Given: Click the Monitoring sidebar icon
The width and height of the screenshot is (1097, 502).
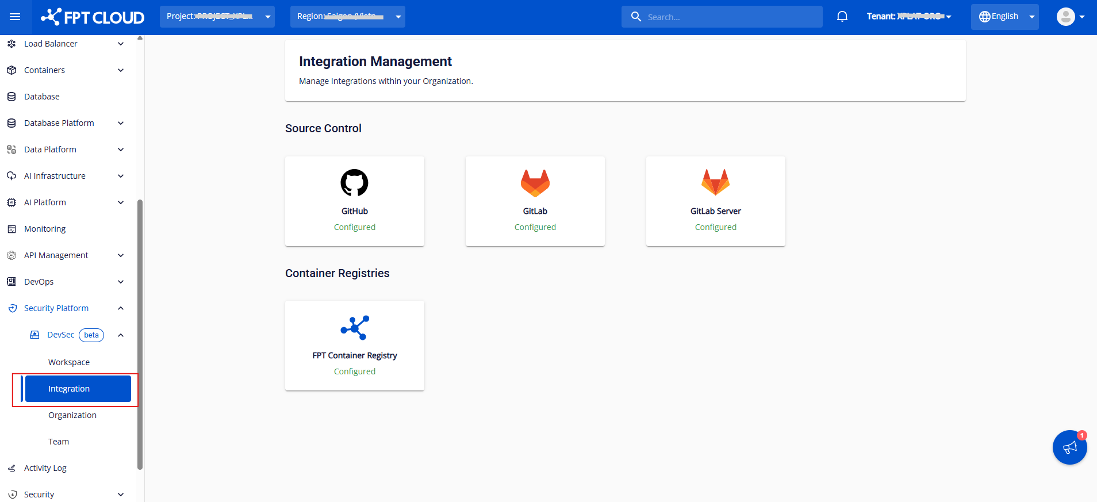Looking at the screenshot, I should [x=11, y=229].
